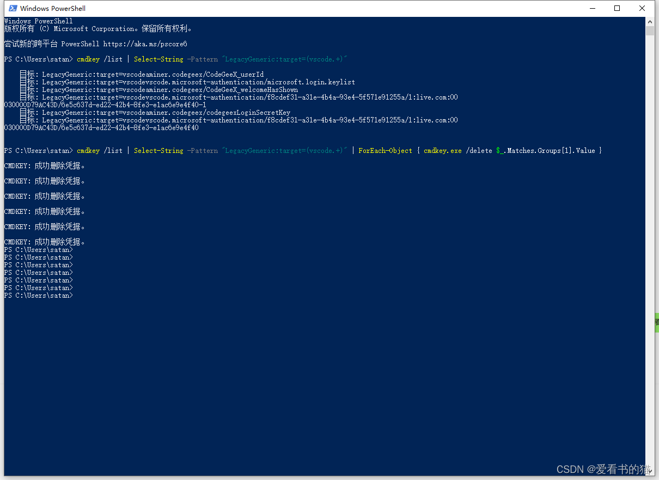Click the text ending e1ac6e9e4f40-1
The height and width of the screenshot is (480, 659).
[105, 105]
